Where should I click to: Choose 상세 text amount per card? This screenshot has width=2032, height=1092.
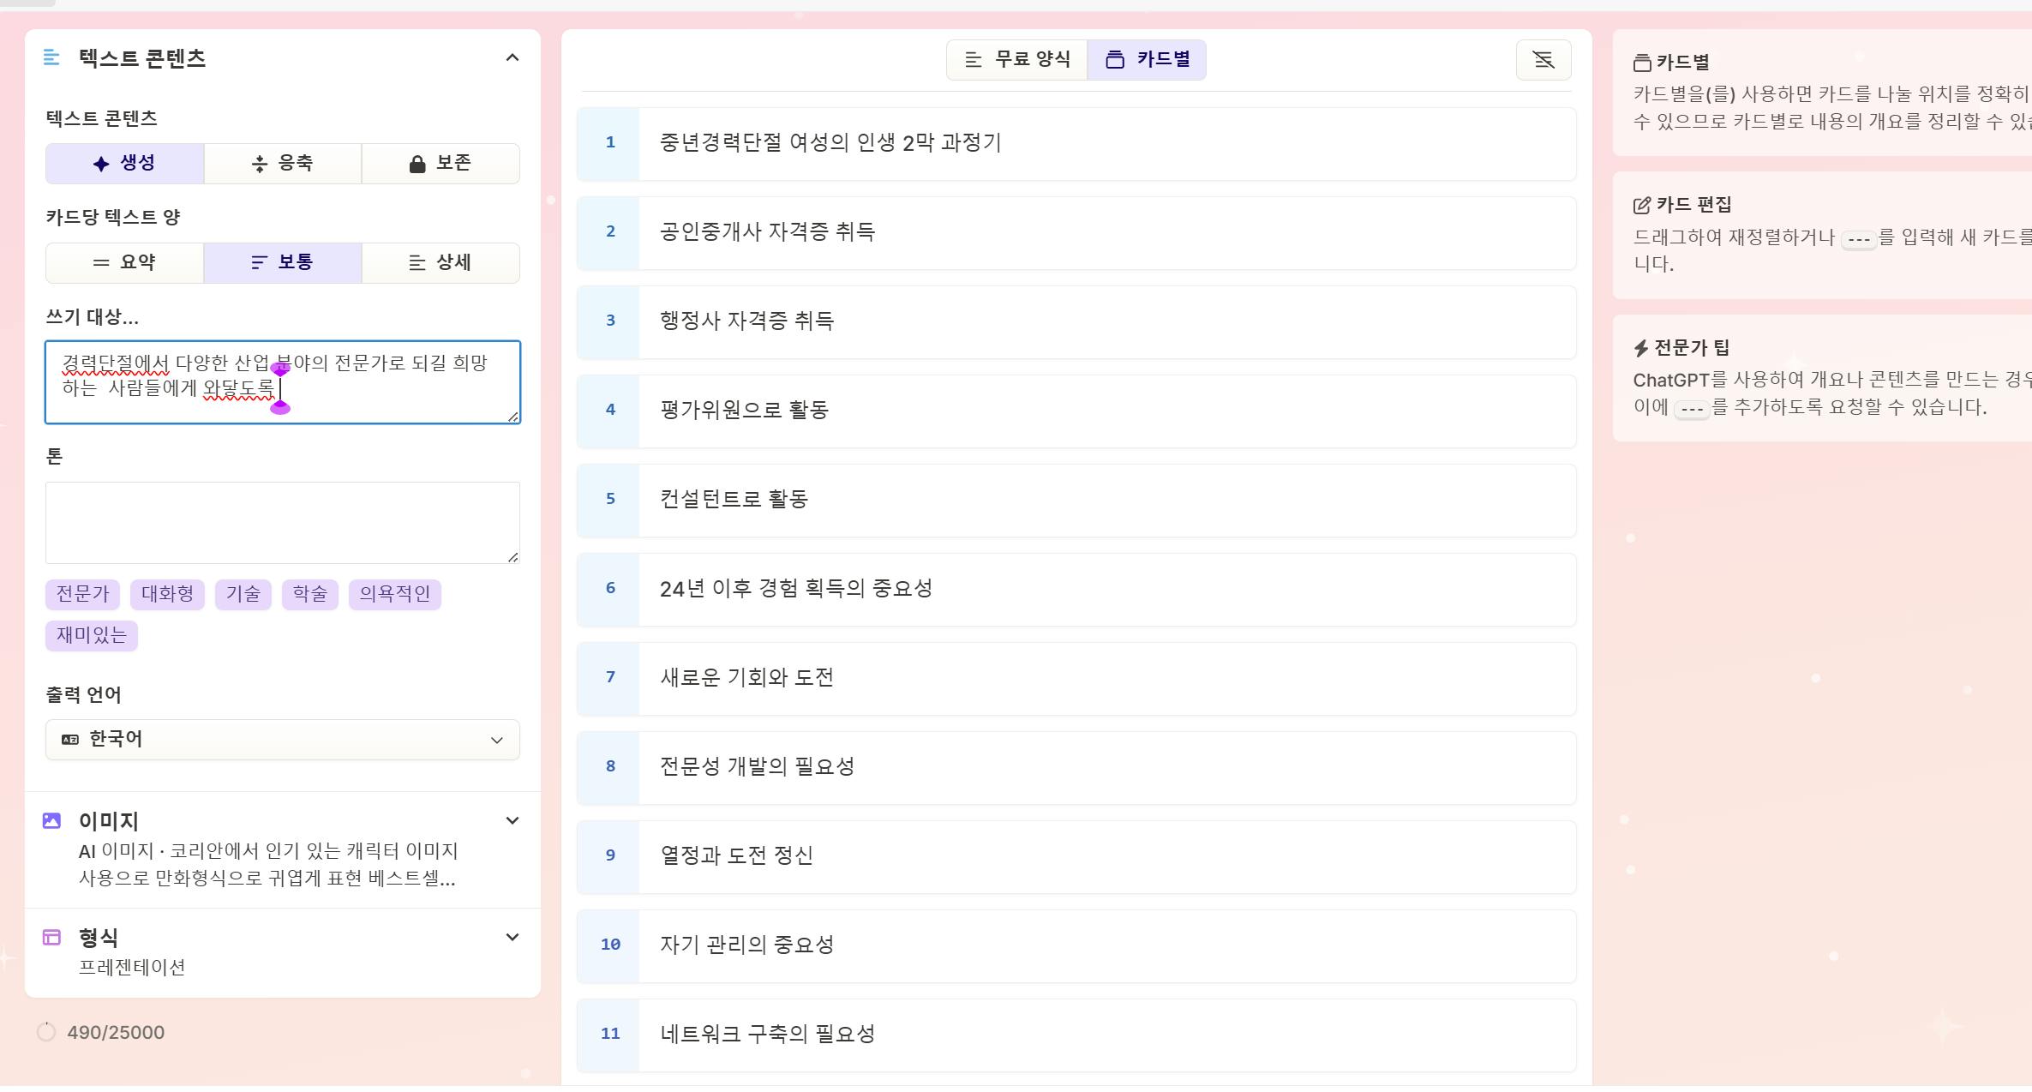[441, 263]
